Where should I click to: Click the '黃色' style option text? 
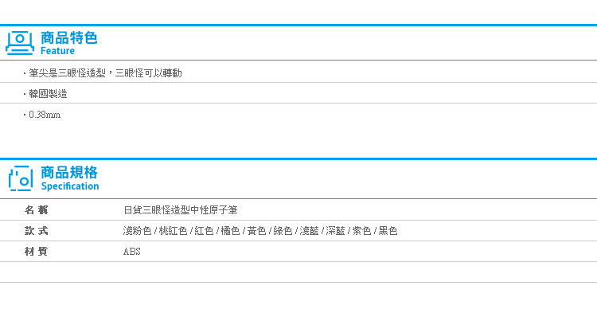256,231
